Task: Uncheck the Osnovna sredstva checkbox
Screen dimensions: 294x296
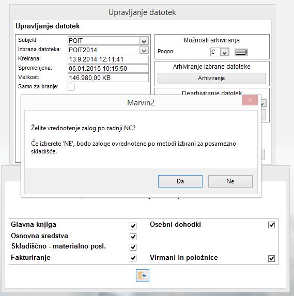Action: [x=133, y=237]
